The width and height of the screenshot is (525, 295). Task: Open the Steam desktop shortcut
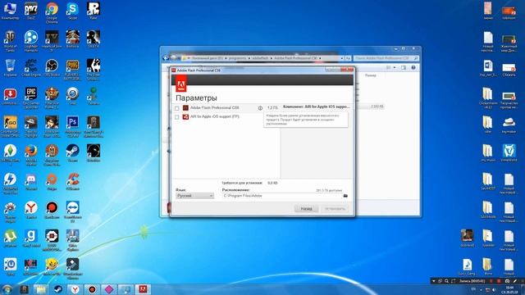(72, 153)
